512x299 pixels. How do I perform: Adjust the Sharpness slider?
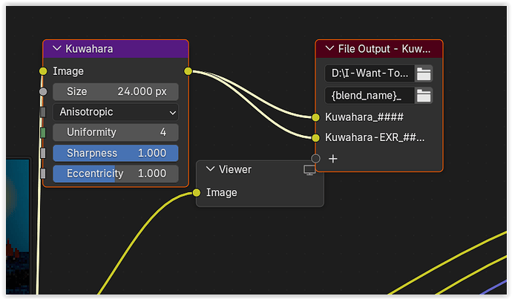click(x=116, y=153)
